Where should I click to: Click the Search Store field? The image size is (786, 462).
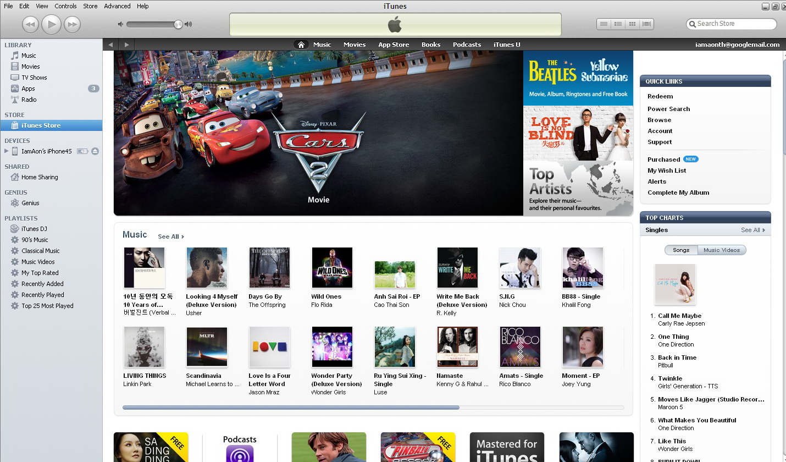click(x=732, y=24)
